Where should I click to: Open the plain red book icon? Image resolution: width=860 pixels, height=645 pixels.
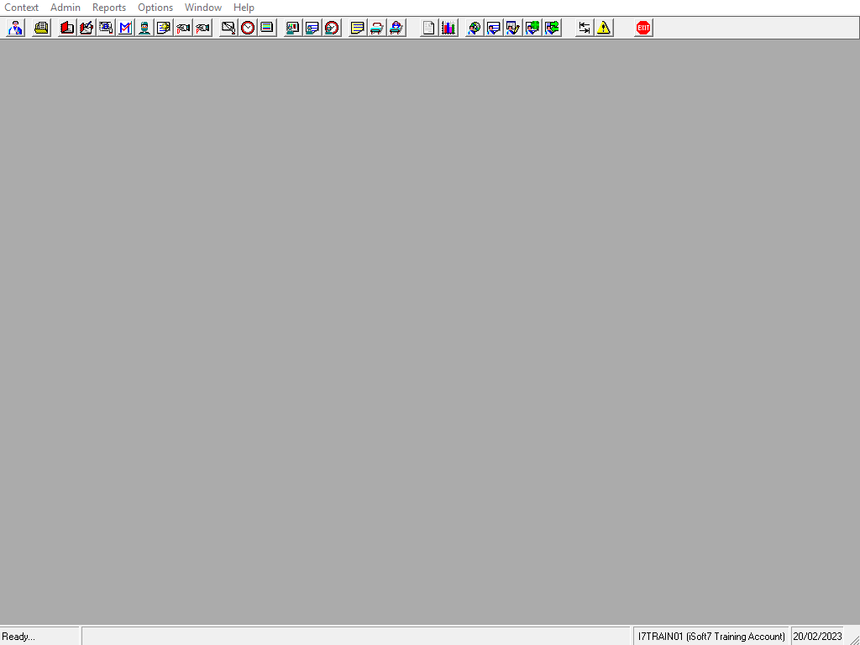click(x=67, y=28)
